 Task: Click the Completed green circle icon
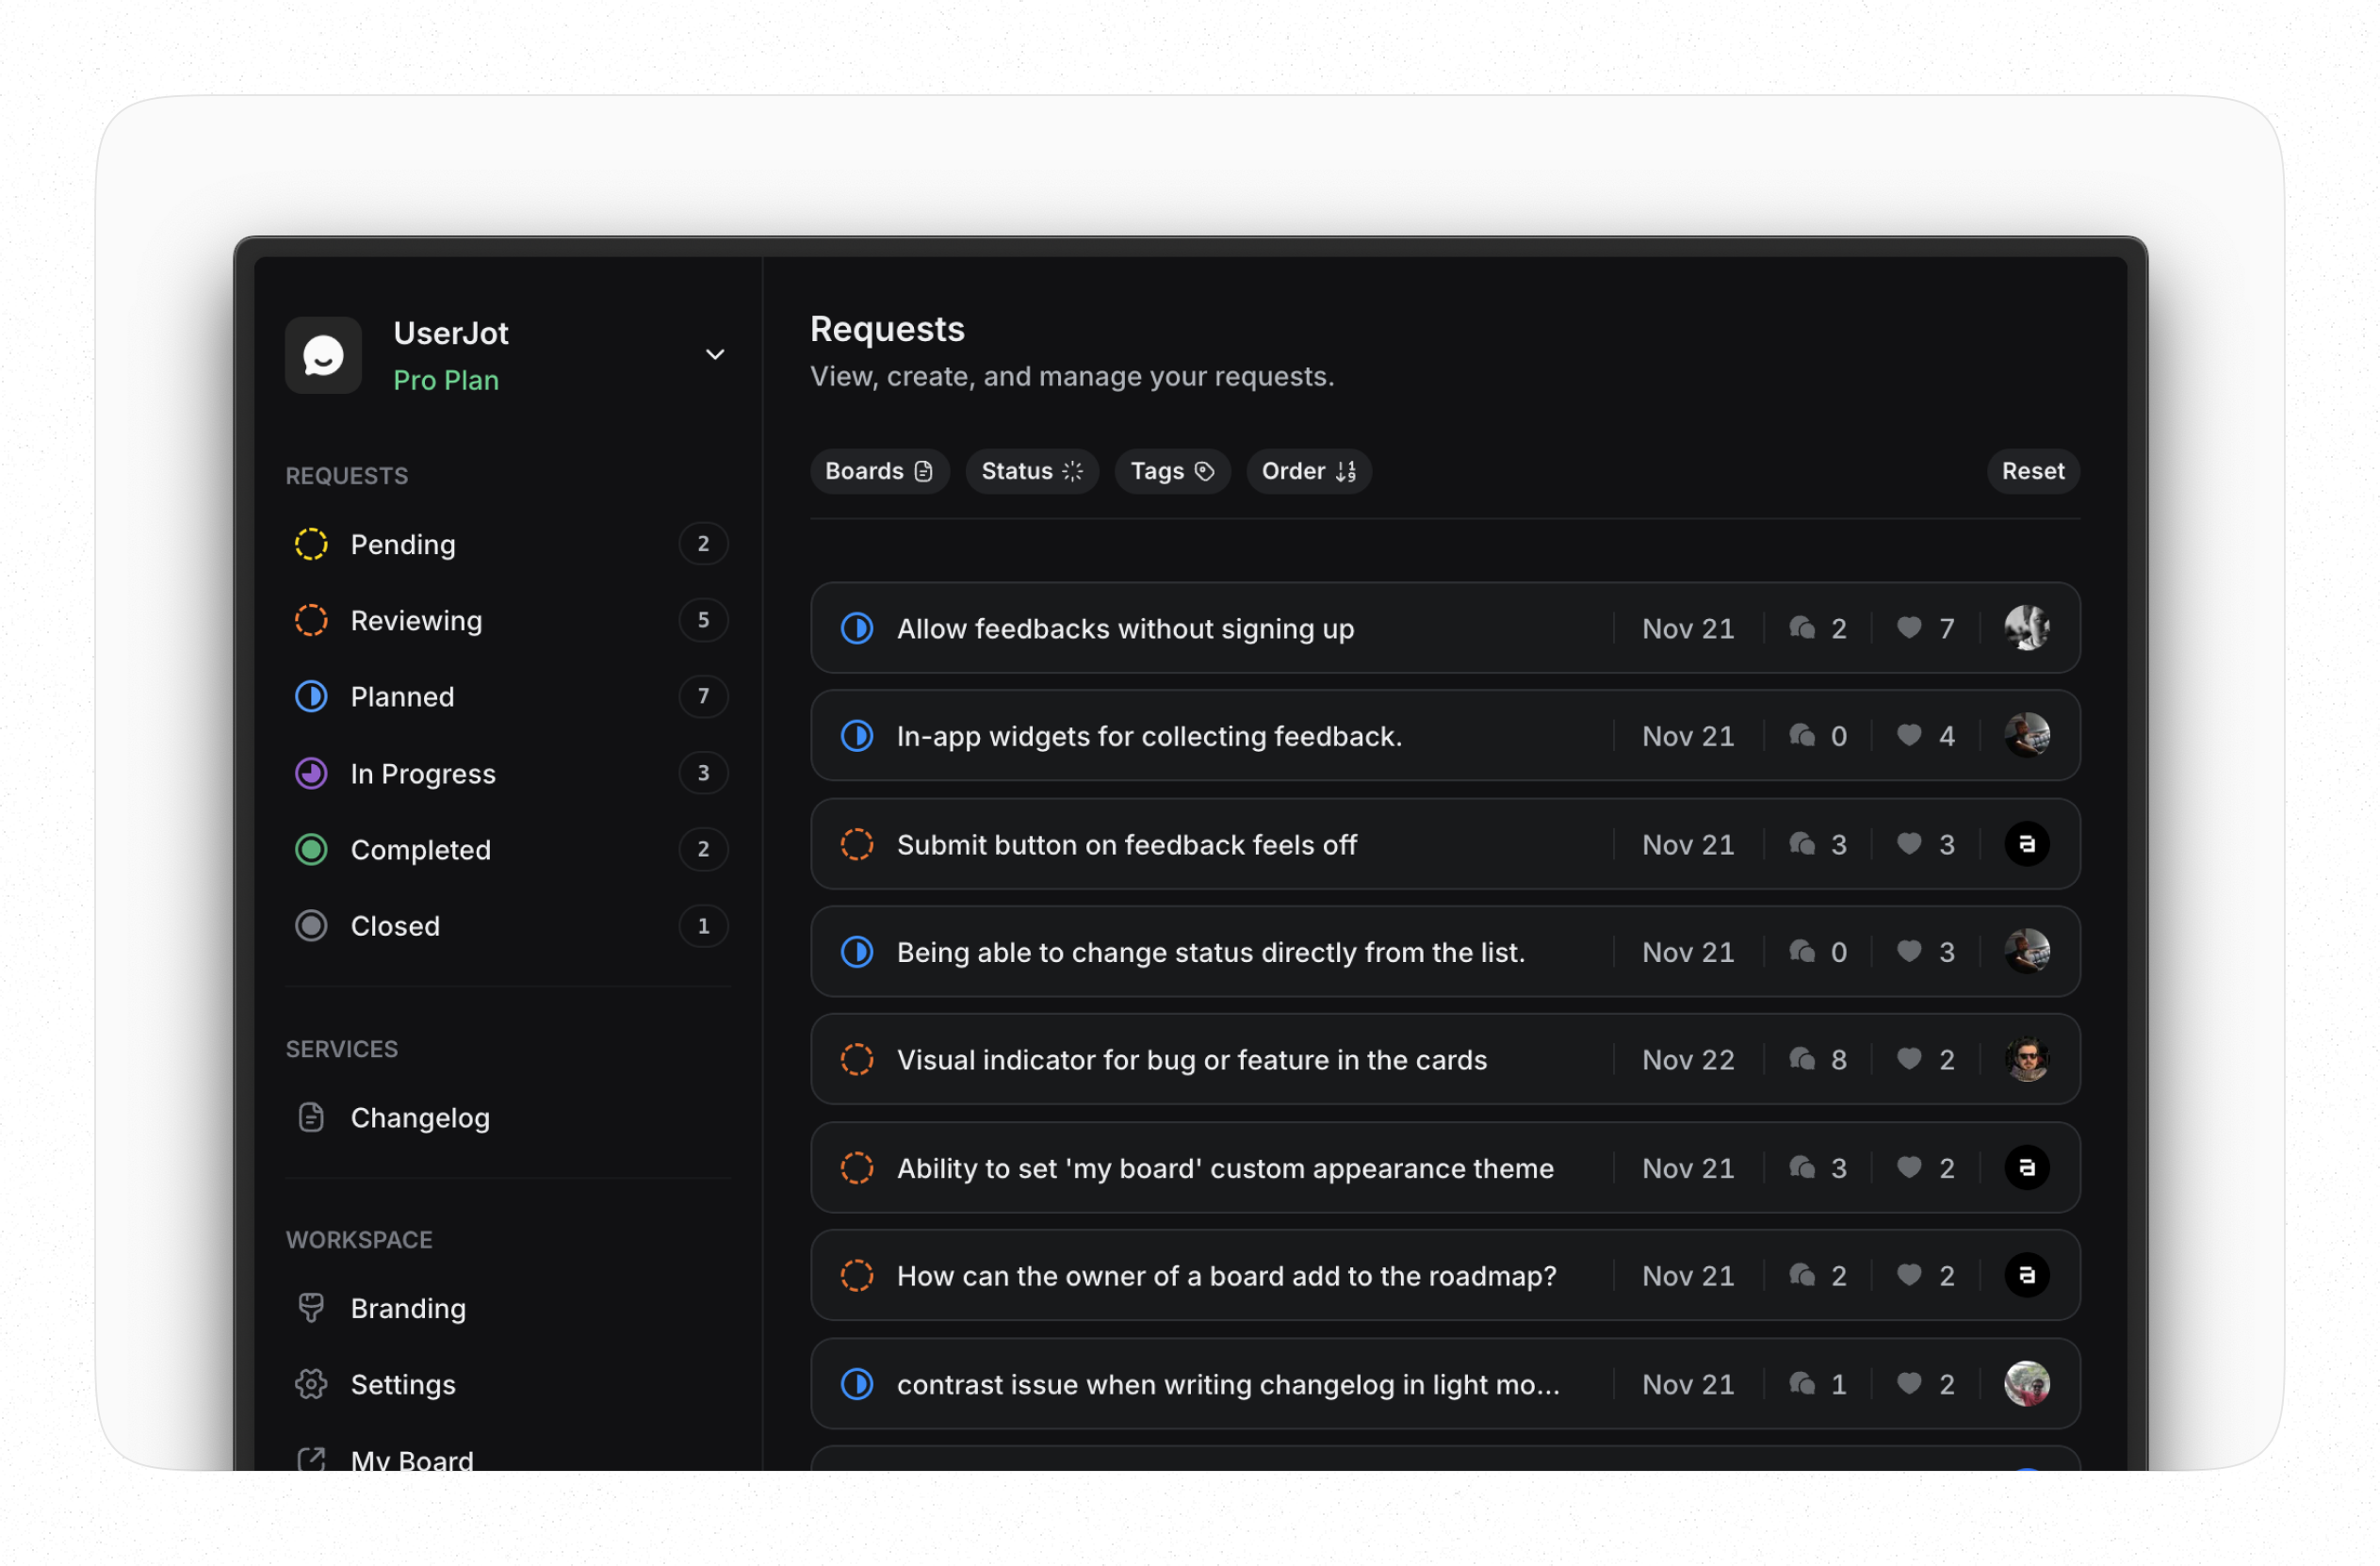point(311,849)
